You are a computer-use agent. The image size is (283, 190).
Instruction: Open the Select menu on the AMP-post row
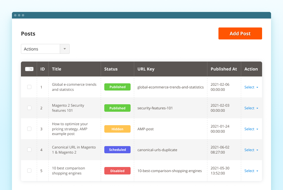(251, 129)
